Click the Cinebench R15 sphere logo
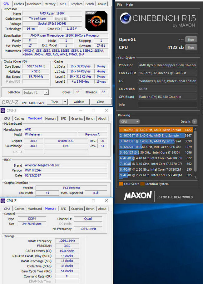Image resolution: width=203 pixels, height=284 pixels. [x=125, y=19]
